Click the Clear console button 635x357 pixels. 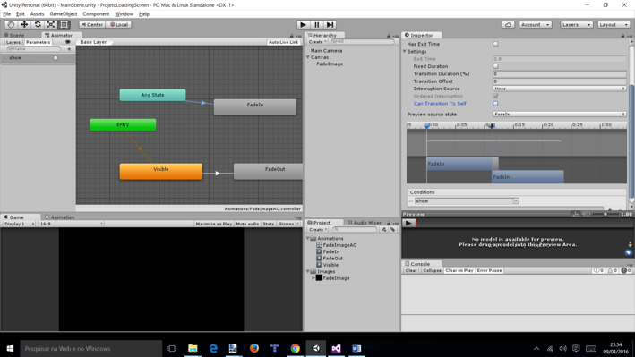(411, 270)
